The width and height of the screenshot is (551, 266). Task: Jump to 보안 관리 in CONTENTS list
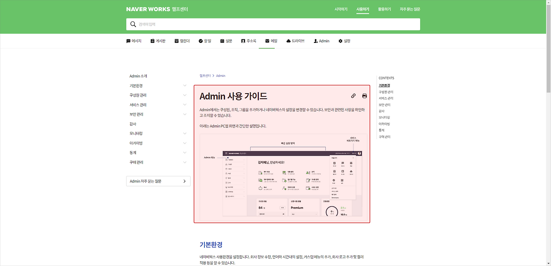pos(385,105)
